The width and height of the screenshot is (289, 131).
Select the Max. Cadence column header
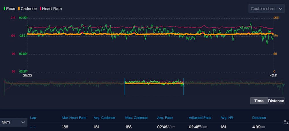click(x=136, y=118)
